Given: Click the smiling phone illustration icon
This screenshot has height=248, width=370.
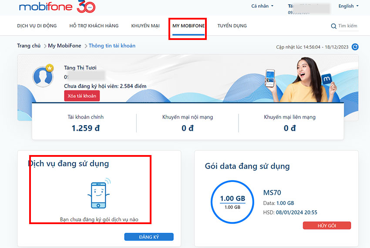Looking at the screenshot, I should coord(99,194).
